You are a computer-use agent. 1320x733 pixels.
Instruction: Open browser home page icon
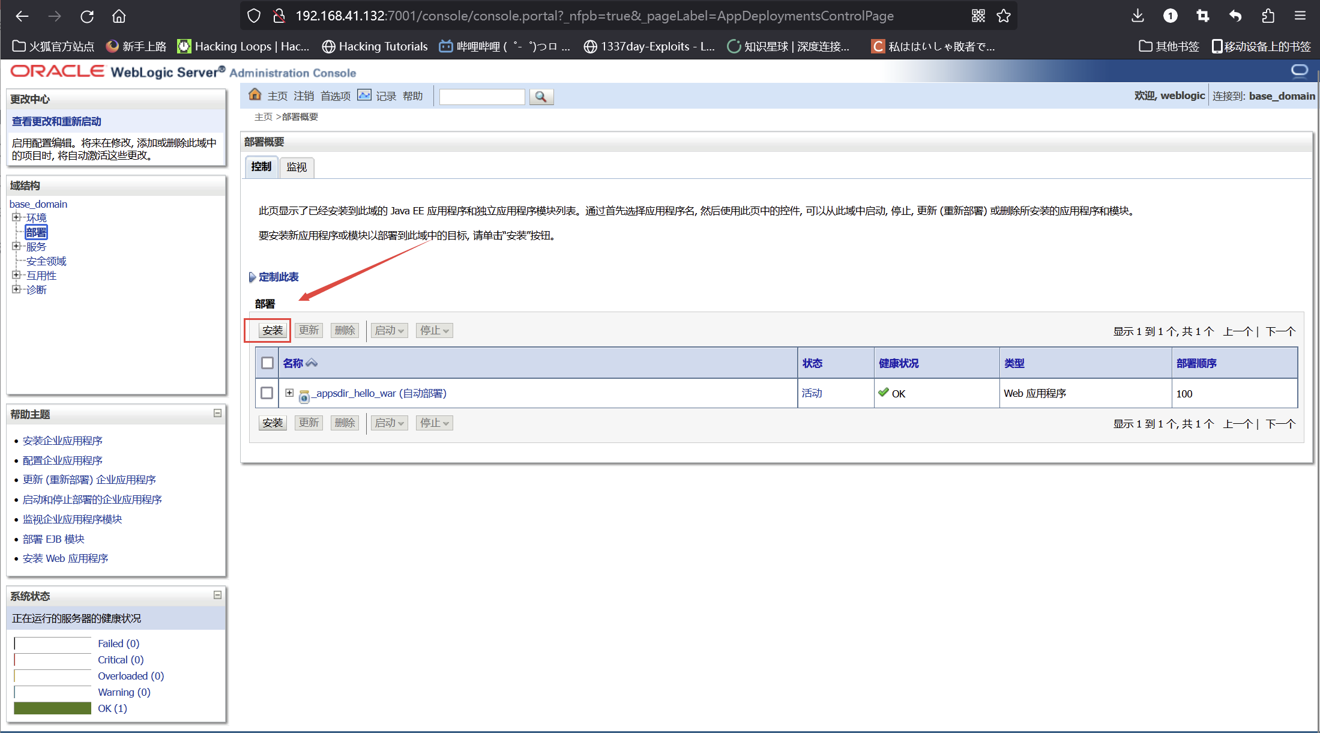(119, 16)
